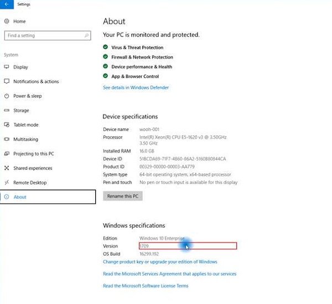This screenshot has height=304, width=332.
Task: Click the Multitasking icon
Action: coord(7,139)
